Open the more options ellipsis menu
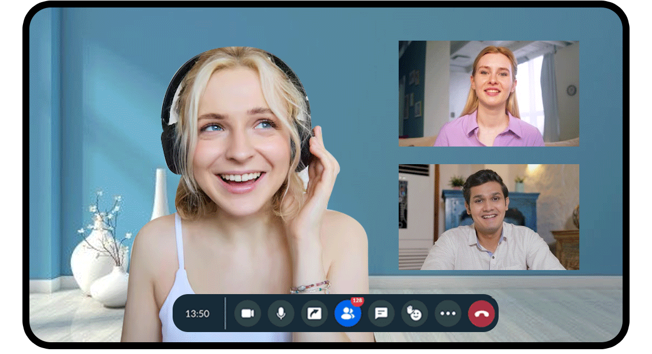Viewport: 652px width, 354px height. click(x=448, y=313)
